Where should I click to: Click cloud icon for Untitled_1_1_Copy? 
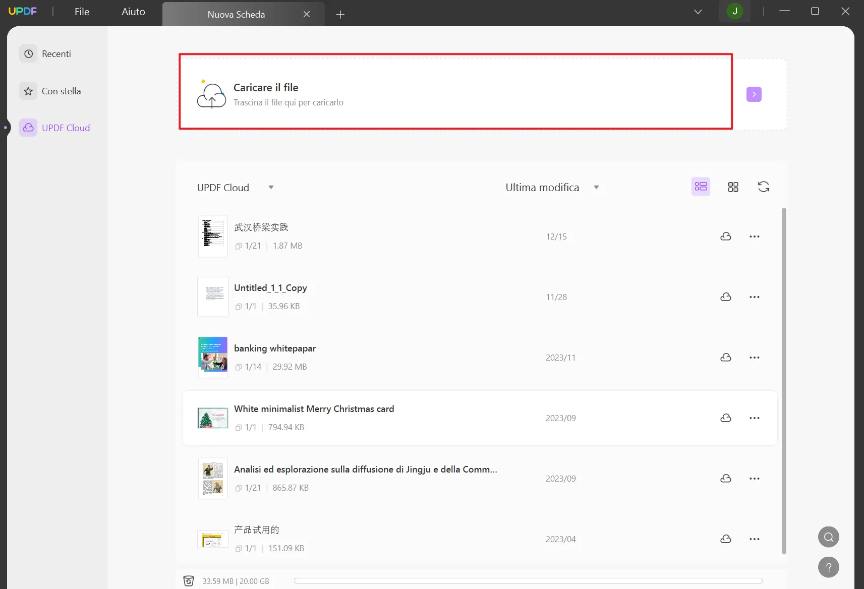pyautogui.click(x=725, y=297)
